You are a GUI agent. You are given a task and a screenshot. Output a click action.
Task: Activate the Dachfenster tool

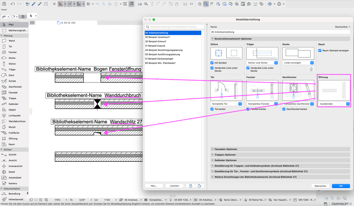pos(15,87)
